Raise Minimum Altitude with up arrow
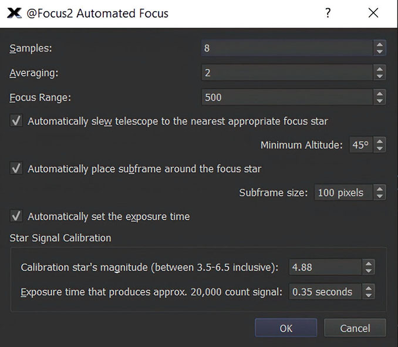 point(380,142)
